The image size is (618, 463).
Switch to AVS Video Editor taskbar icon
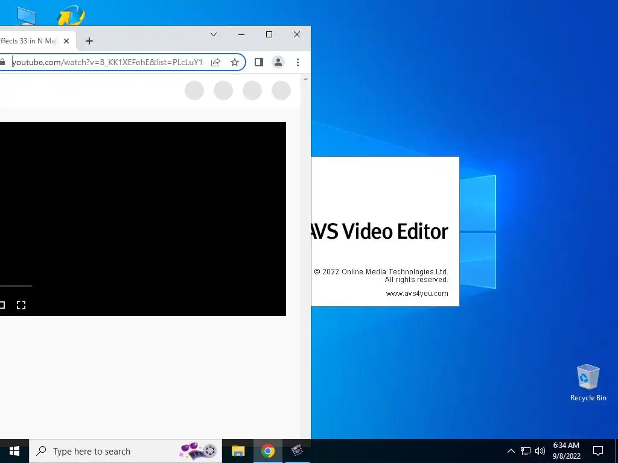[297, 451]
